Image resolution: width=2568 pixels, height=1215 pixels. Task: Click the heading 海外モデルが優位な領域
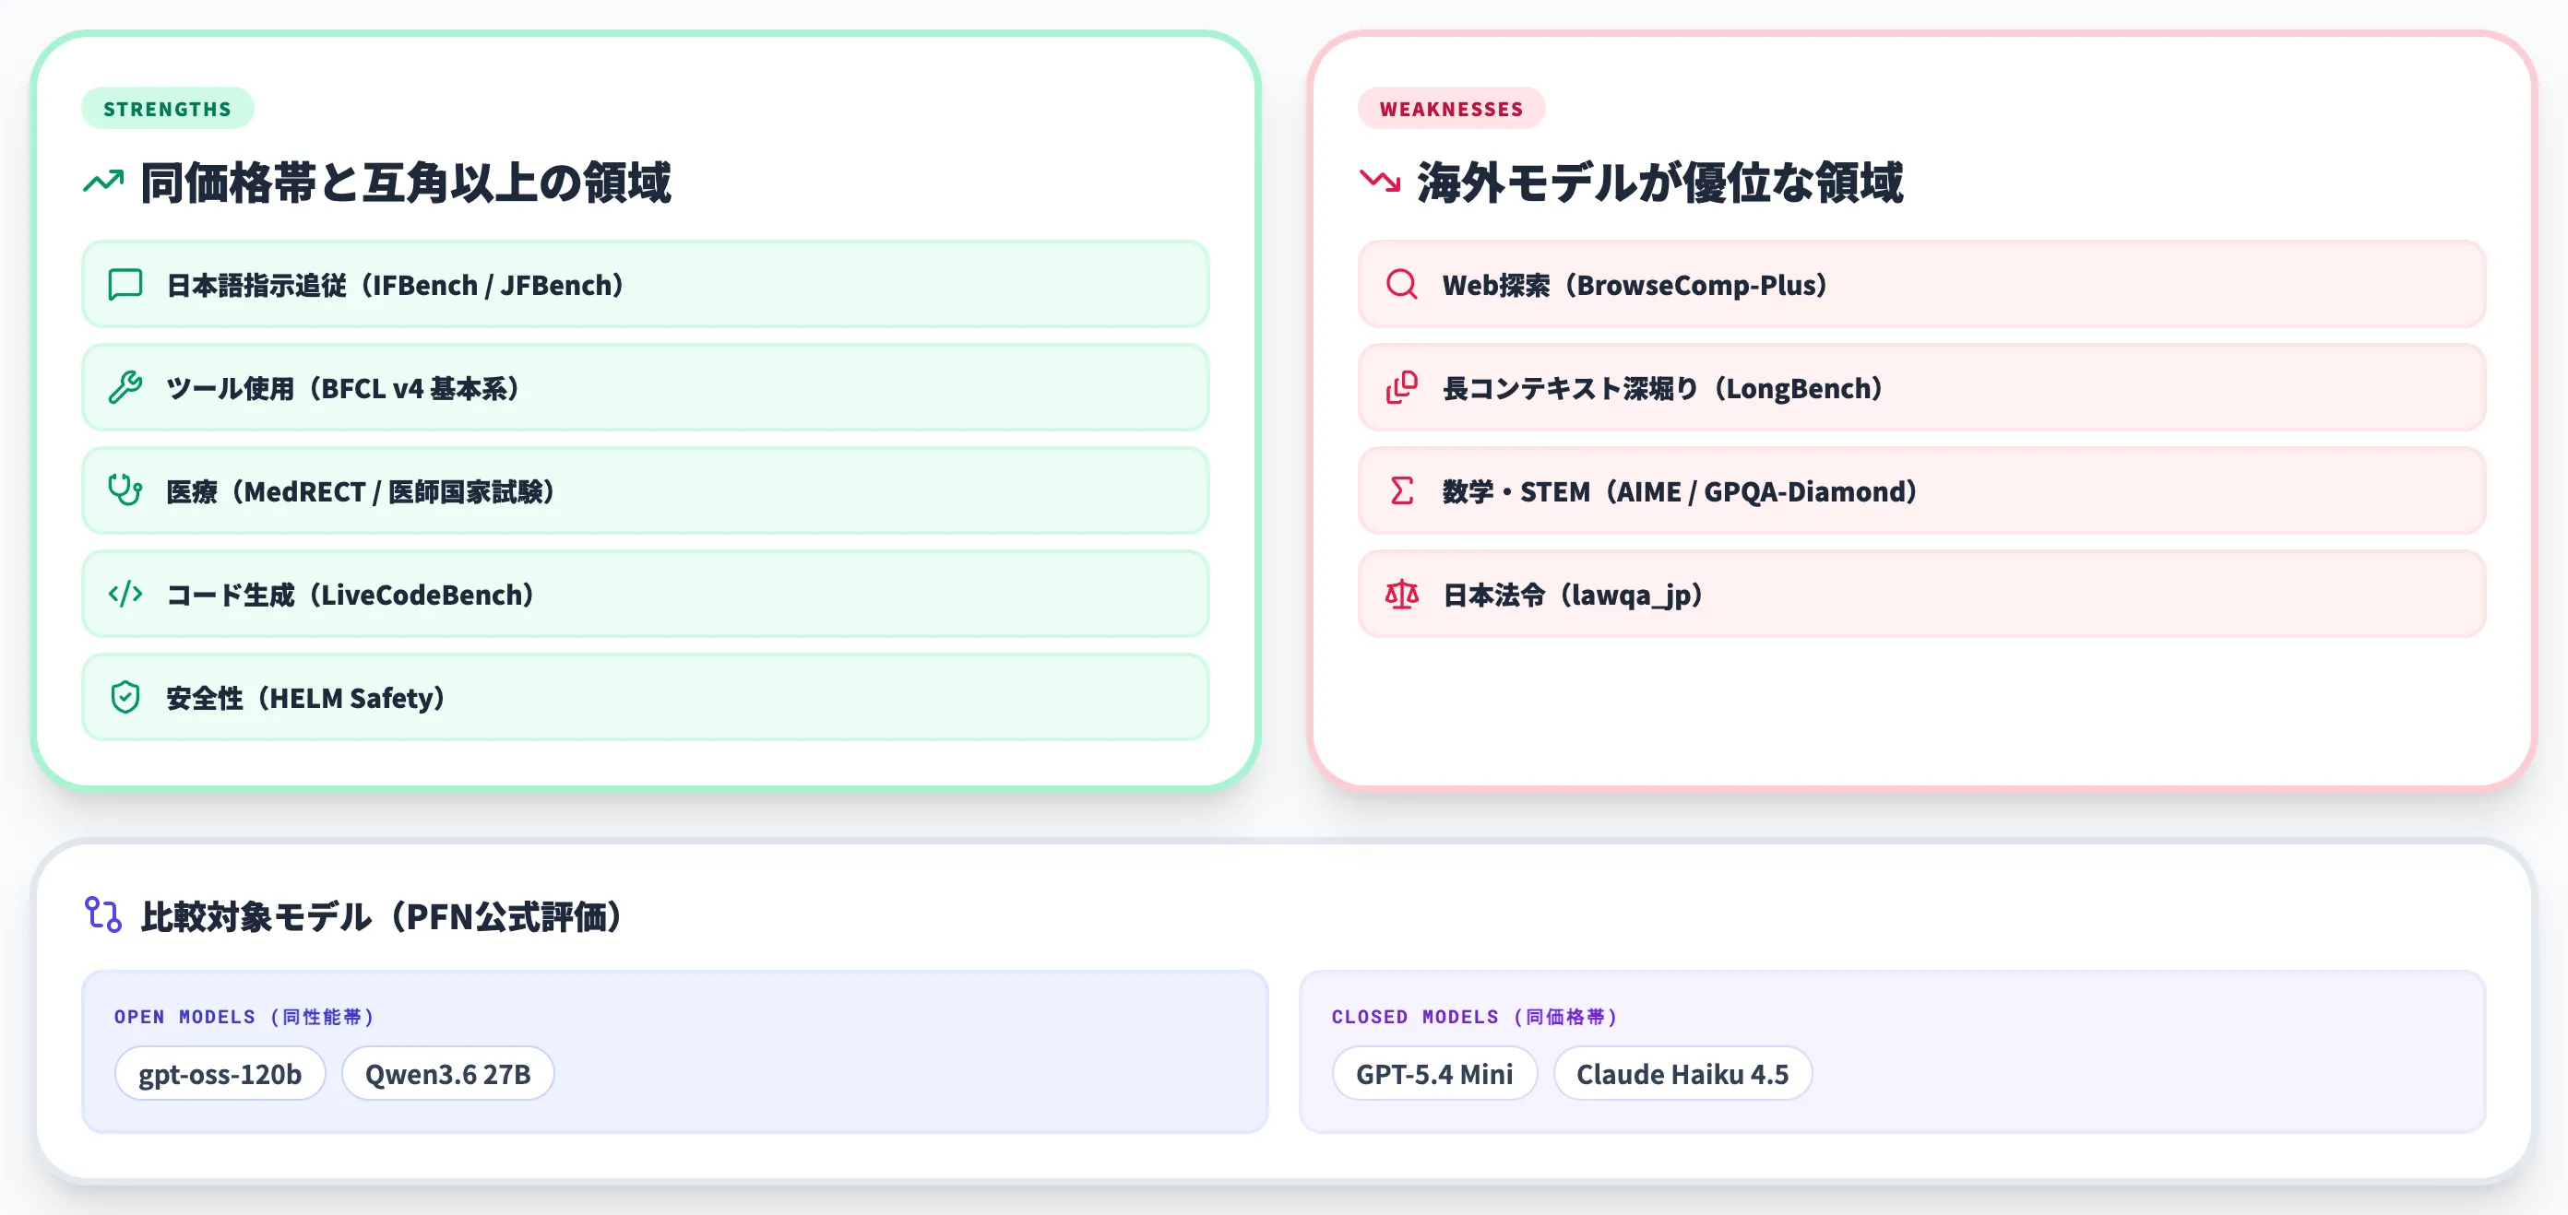click(1661, 183)
